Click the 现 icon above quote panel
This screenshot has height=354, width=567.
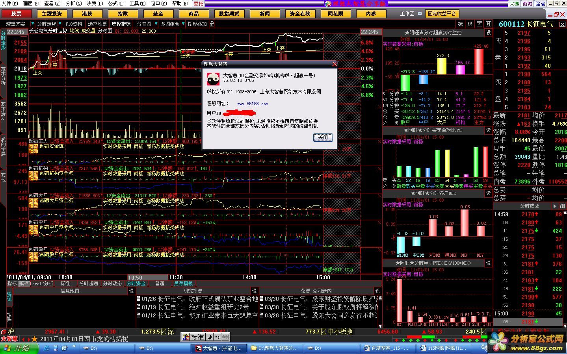(x=470, y=24)
